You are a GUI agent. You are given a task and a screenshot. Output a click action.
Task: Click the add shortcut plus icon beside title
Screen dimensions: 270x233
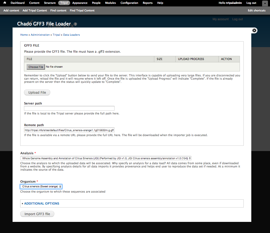point(75,24)
